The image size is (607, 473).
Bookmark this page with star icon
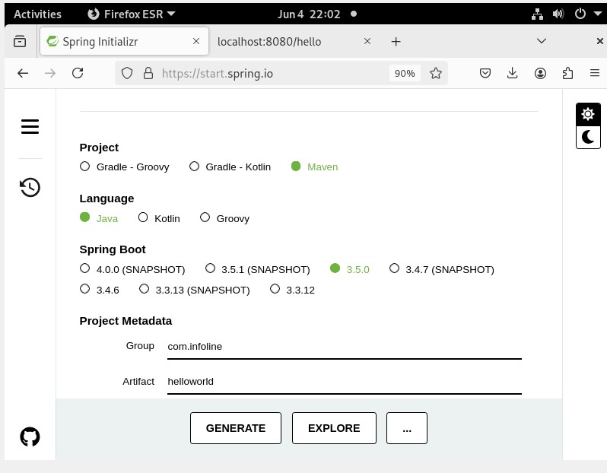pos(436,73)
